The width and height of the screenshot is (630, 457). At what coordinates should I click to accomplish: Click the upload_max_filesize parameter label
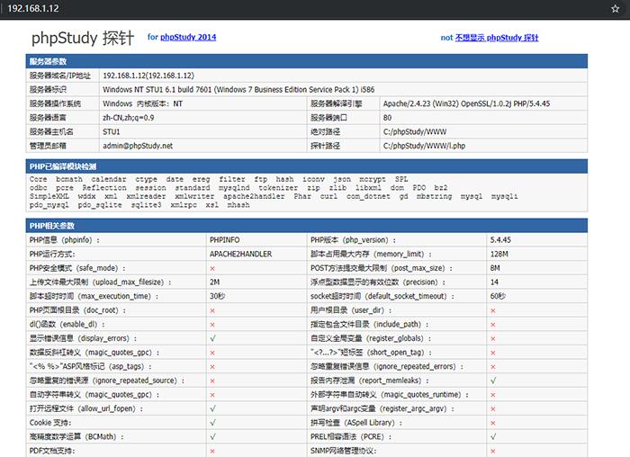(100, 282)
